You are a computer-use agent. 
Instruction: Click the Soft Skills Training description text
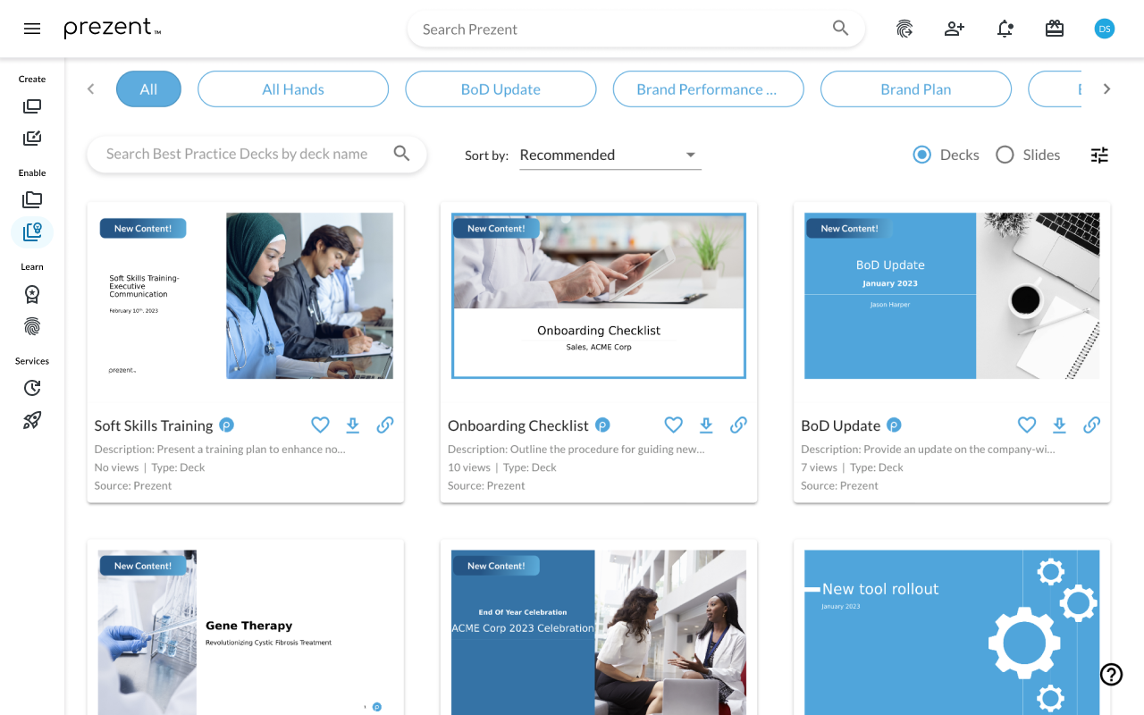coord(220,450)
